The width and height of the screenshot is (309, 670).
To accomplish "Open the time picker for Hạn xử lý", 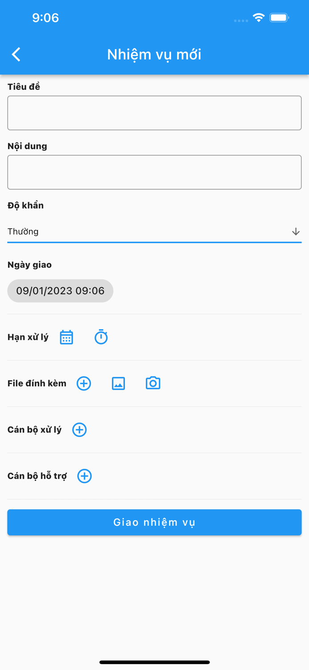I will pos(101,337).
